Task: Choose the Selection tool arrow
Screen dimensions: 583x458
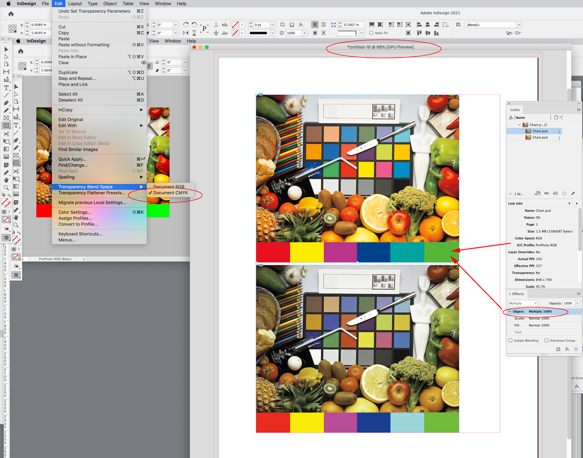Action: 7,50
